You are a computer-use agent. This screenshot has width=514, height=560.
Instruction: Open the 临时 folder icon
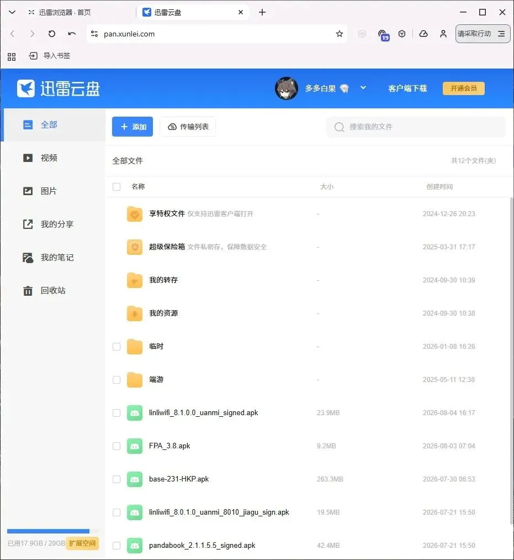(135, 347)
